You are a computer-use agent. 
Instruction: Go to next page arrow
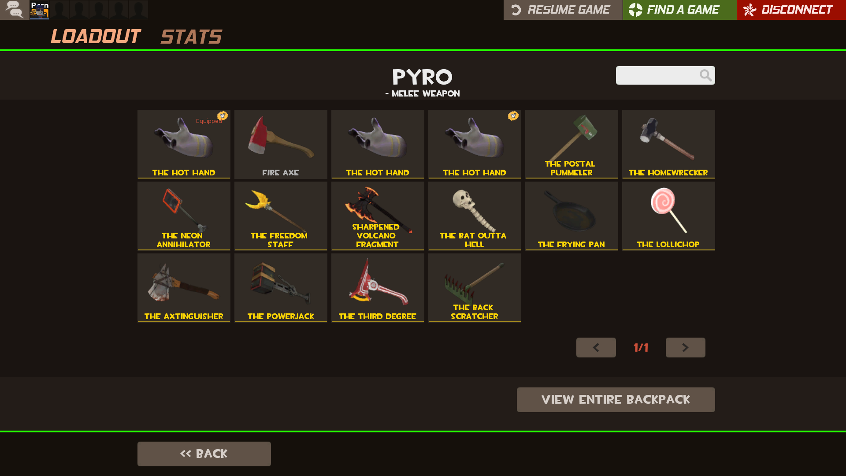click(685, 347)
